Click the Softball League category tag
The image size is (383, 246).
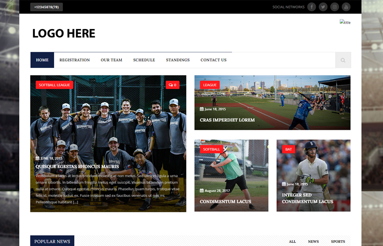(55, 85)
